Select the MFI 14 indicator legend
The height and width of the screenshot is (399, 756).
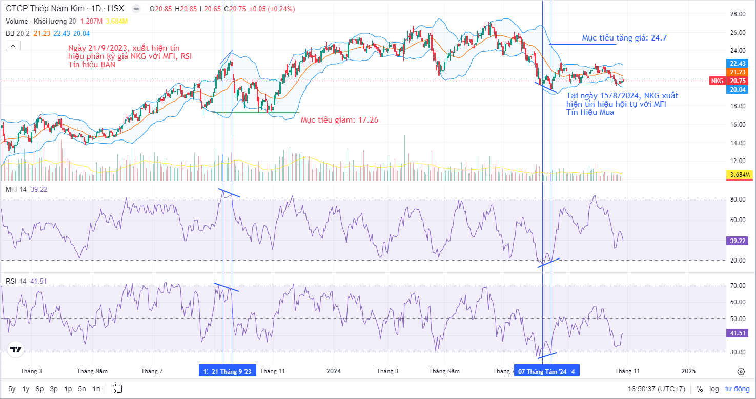pos(15,189)
